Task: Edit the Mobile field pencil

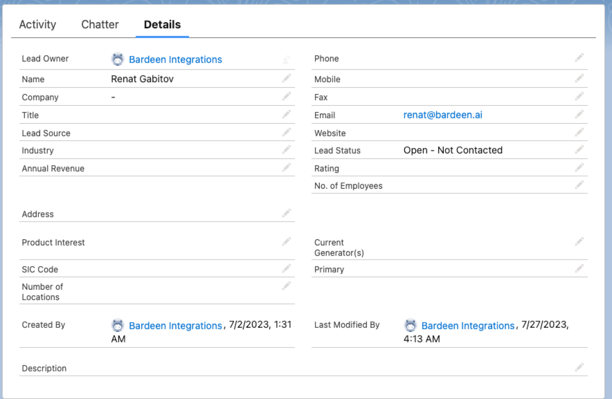Action: (579, 78)
